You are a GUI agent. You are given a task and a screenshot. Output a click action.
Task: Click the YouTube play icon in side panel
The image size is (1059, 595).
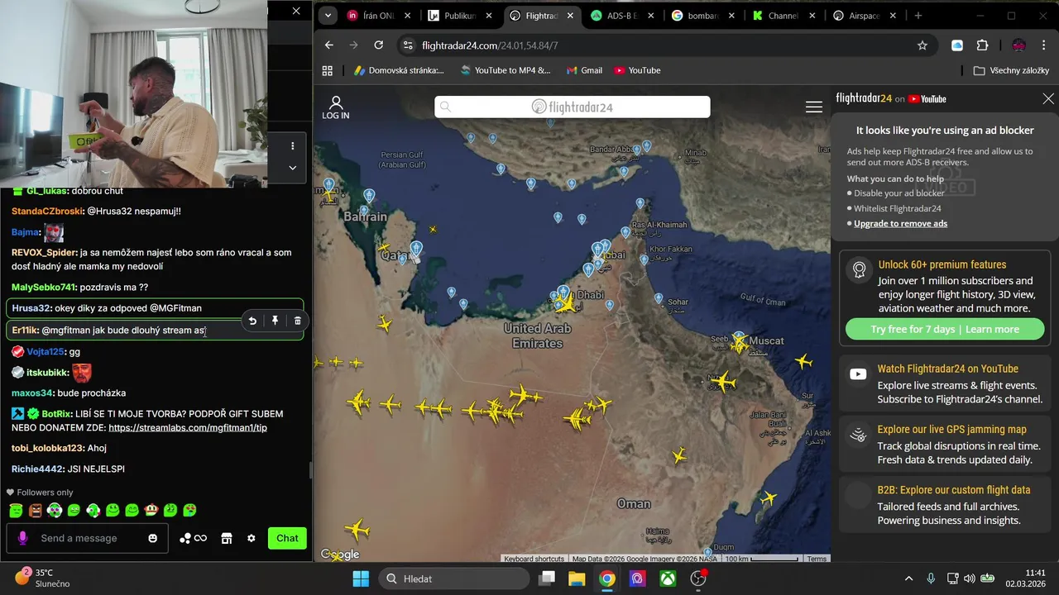(x=858, y=374)
